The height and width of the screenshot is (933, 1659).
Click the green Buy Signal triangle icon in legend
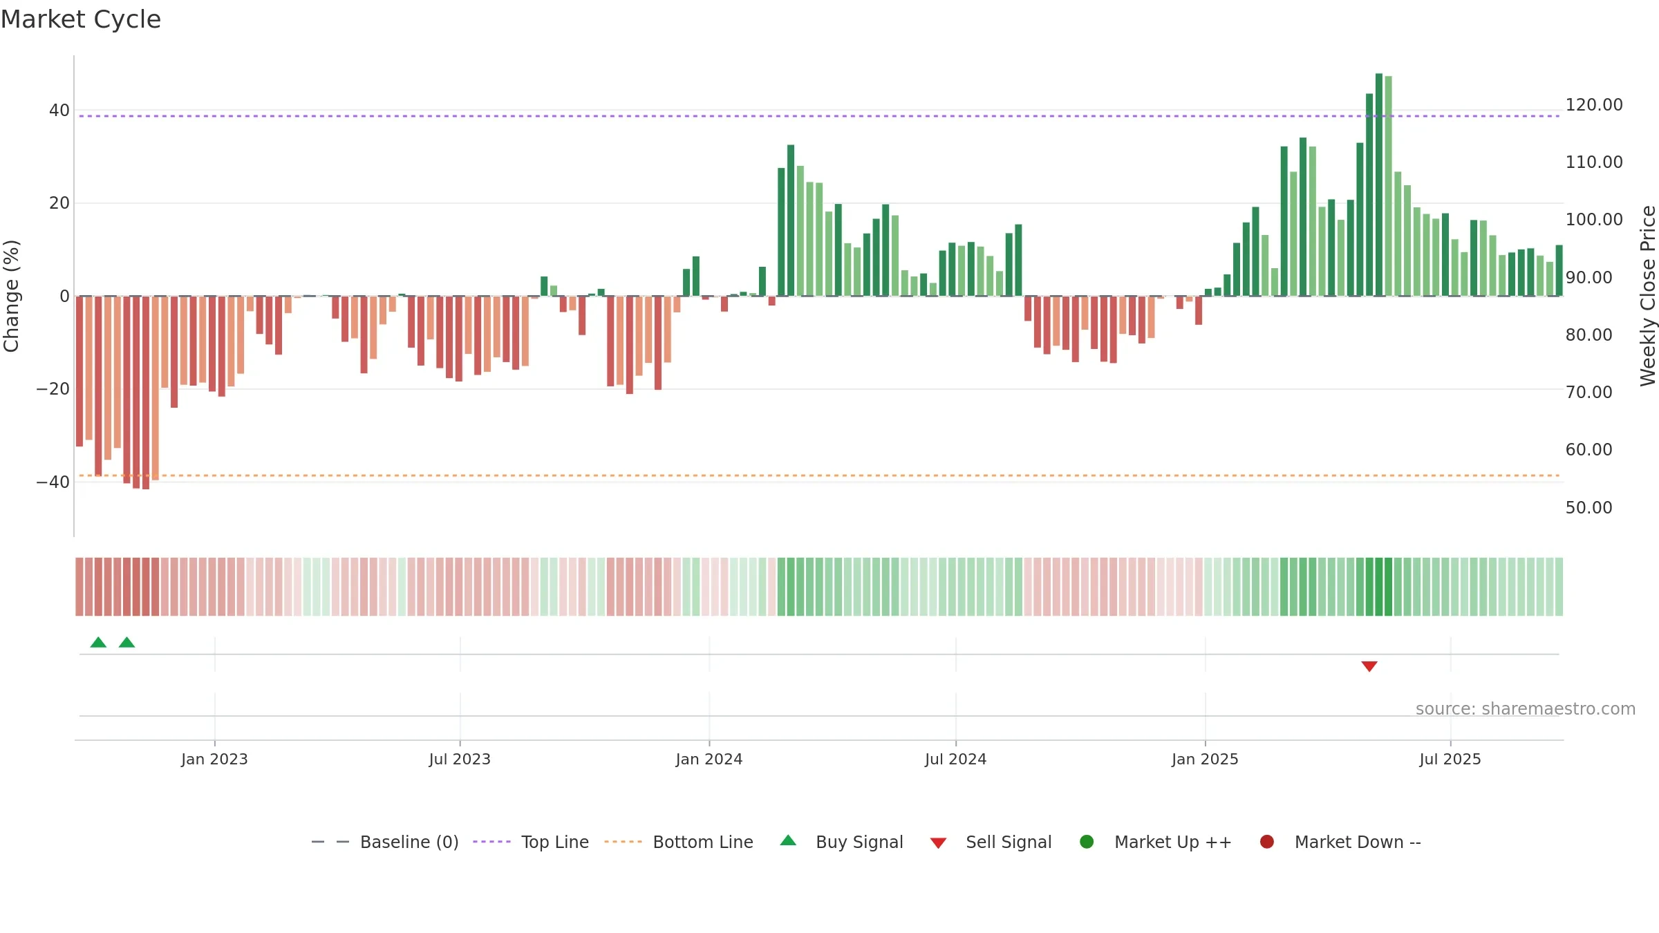(788, 840)
